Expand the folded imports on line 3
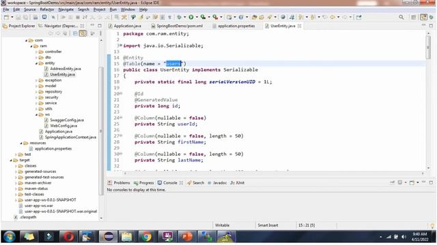 (121, 46)
